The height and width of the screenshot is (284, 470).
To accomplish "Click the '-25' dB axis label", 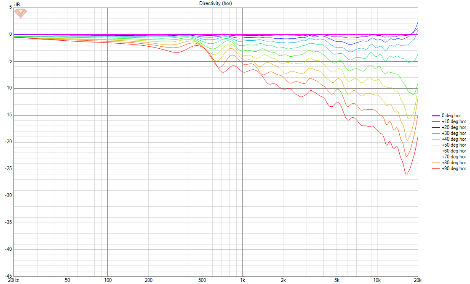I will click(x=8, y=168).
